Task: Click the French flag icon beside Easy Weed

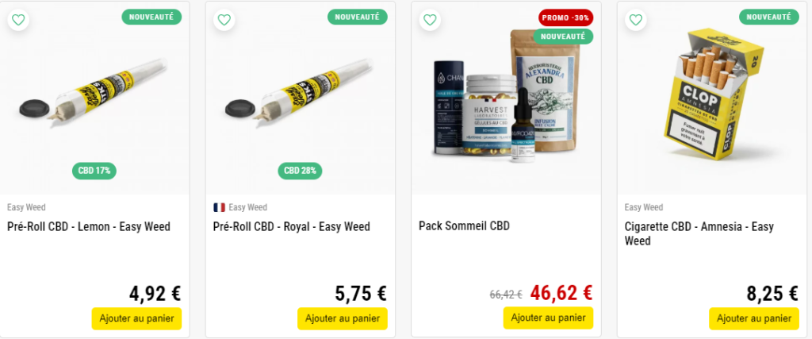Action: pos(219,207)
